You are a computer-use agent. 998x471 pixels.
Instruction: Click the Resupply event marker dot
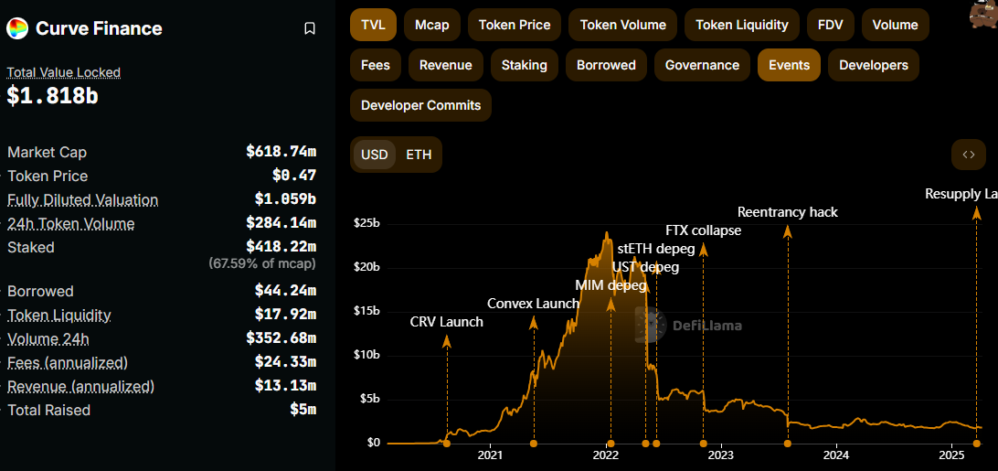pos(977,444)
